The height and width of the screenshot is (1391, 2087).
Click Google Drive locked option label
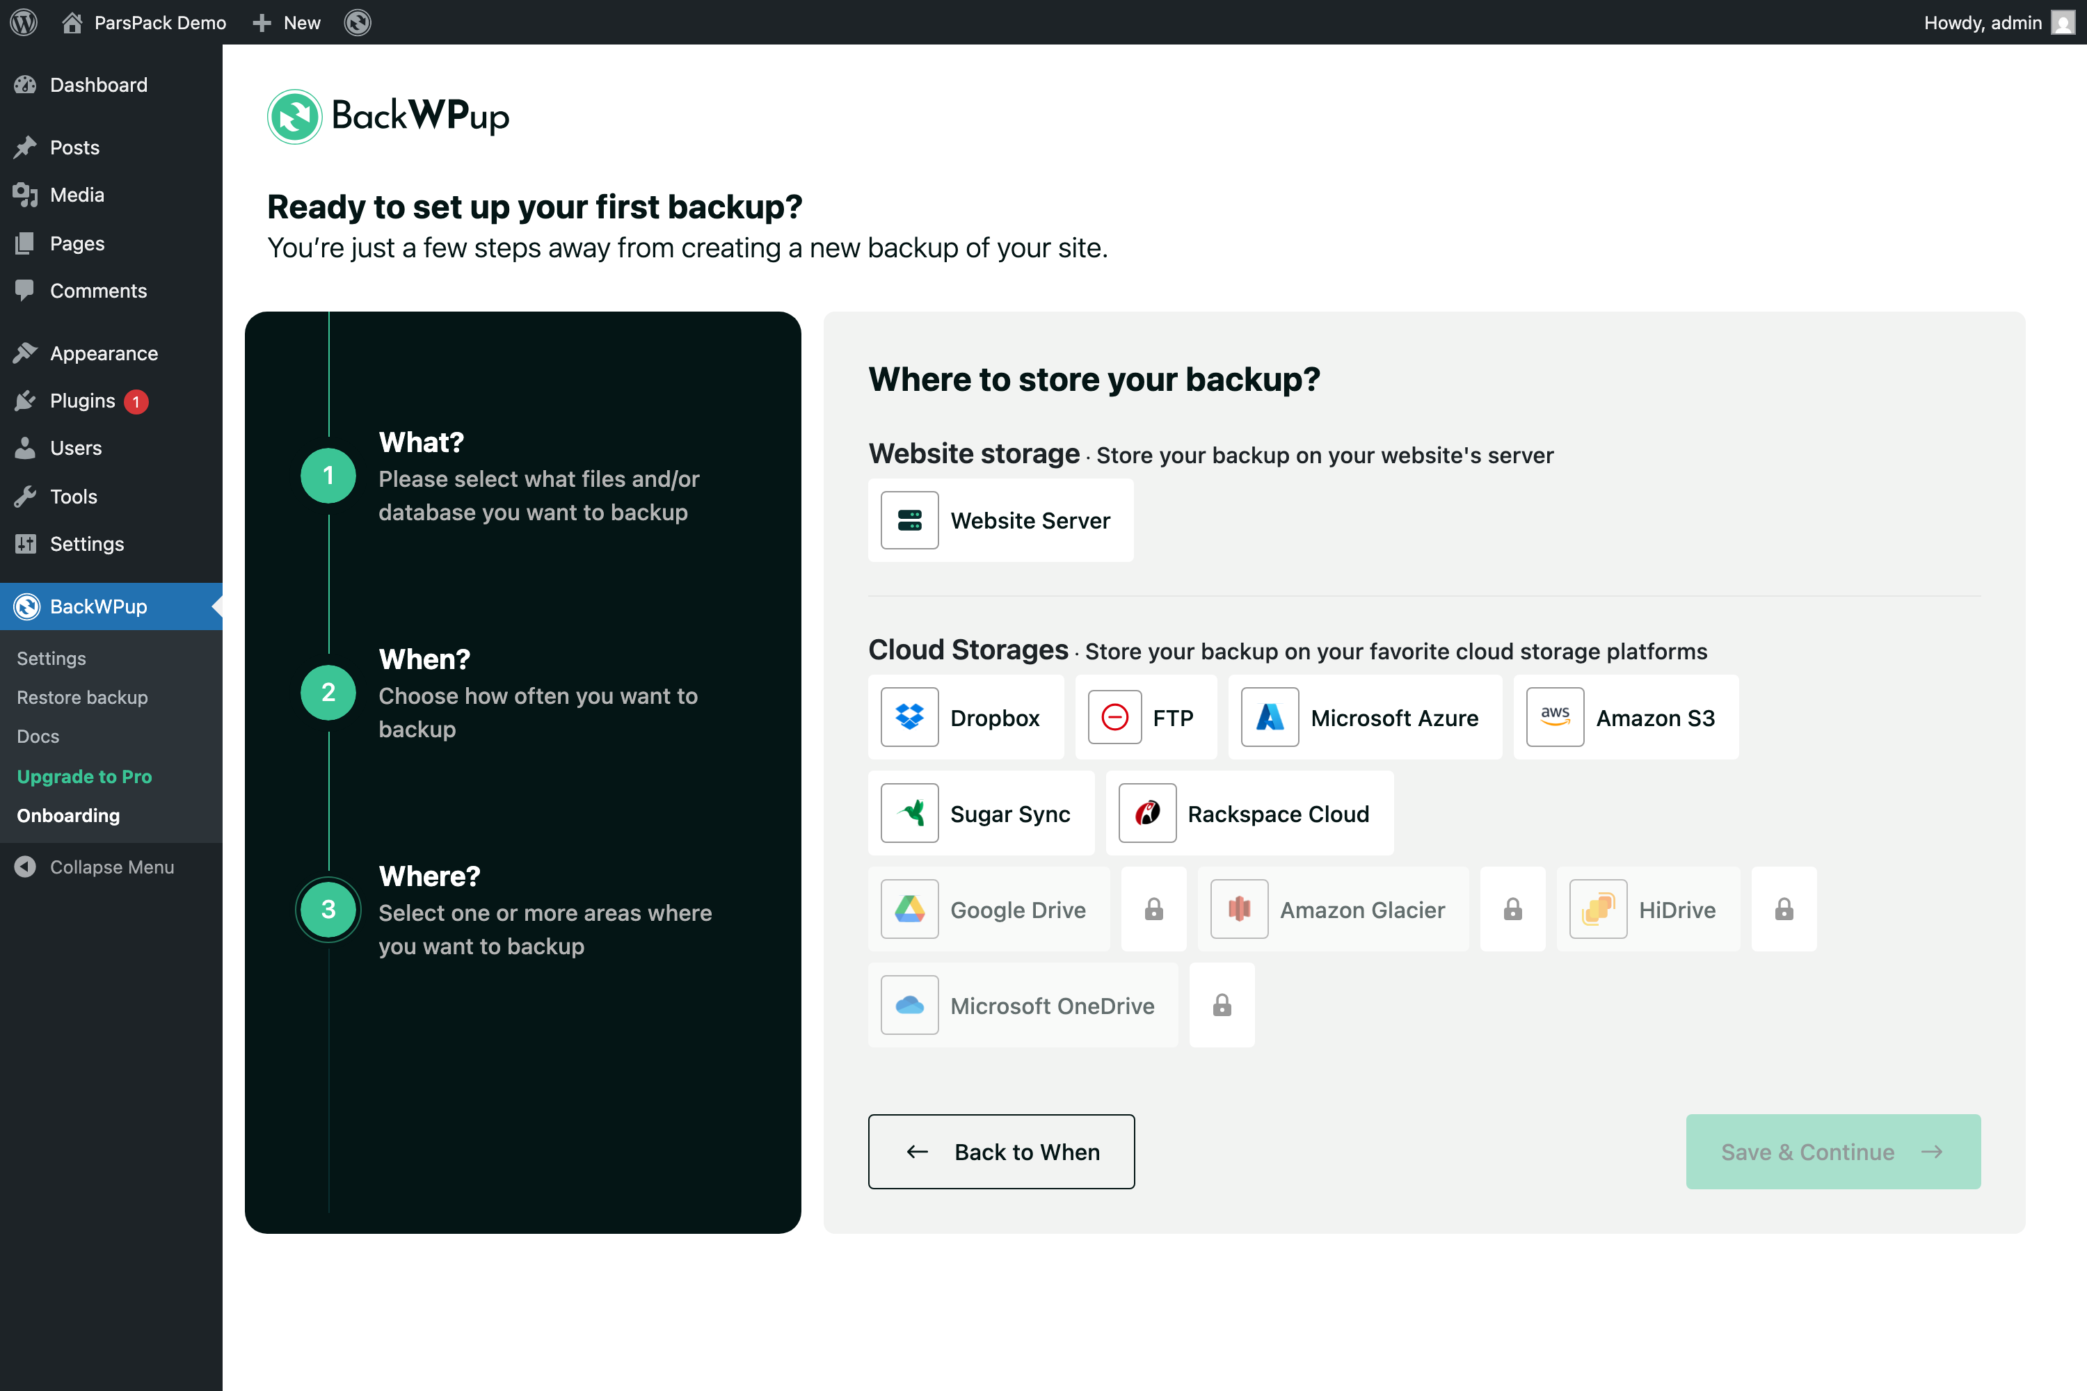coord(1018,910)
